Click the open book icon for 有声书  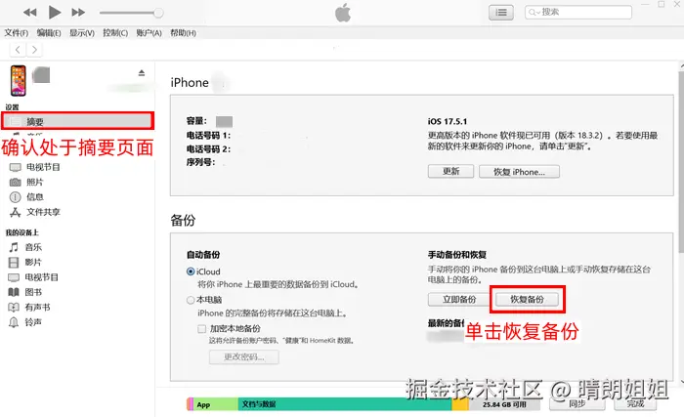[x=14, y=307]
